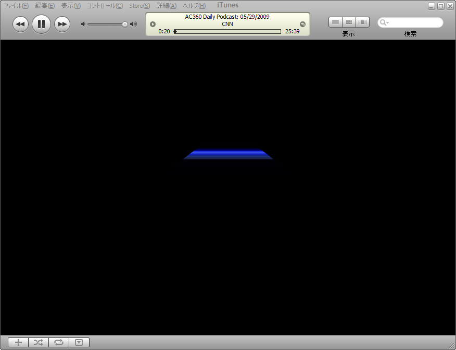Pause playback with the pause button

coord(41,24)
